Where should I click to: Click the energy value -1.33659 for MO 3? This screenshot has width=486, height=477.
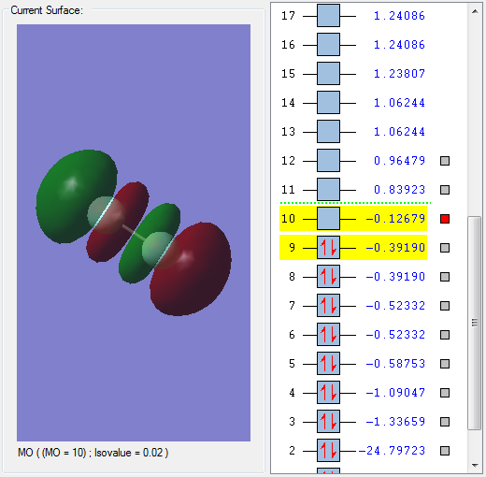[395, 422]
